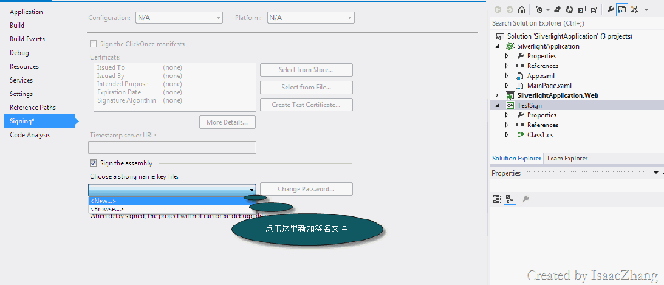Screen dimensions: 664x285
Task: Toggle the Preview Selected Items icon
Action: point(622,10)
